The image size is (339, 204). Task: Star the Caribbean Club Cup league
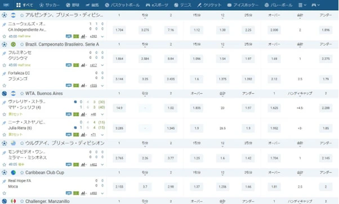click(x=22, y=172)
